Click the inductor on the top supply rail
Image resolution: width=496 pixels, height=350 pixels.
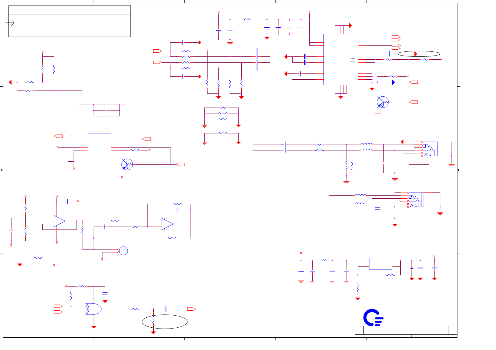[247, 19]
